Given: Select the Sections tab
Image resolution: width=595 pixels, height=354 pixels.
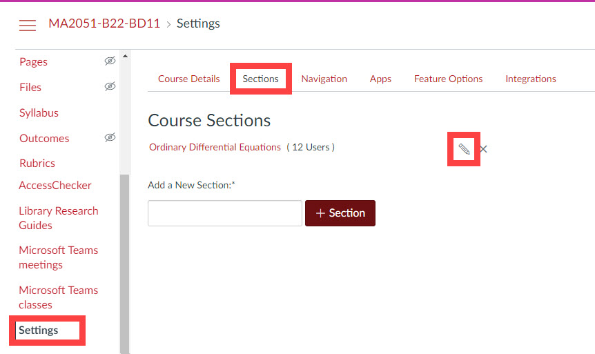Looking at the screenshot, I should [260, 79].
